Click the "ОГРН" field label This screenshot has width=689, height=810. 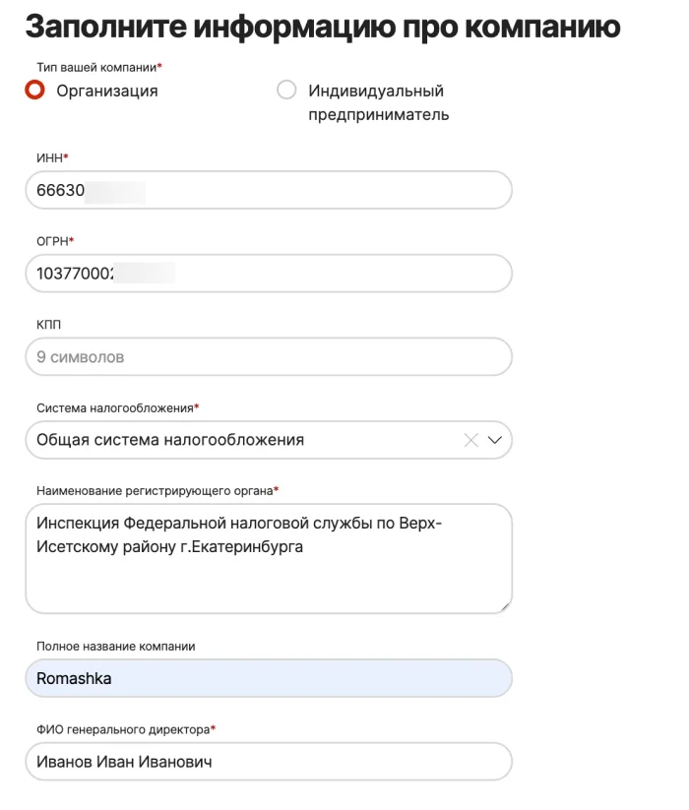(53, 241)
